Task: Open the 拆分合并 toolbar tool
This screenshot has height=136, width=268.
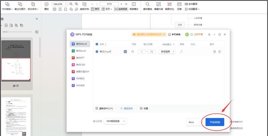Action: (x=33, y=6)
